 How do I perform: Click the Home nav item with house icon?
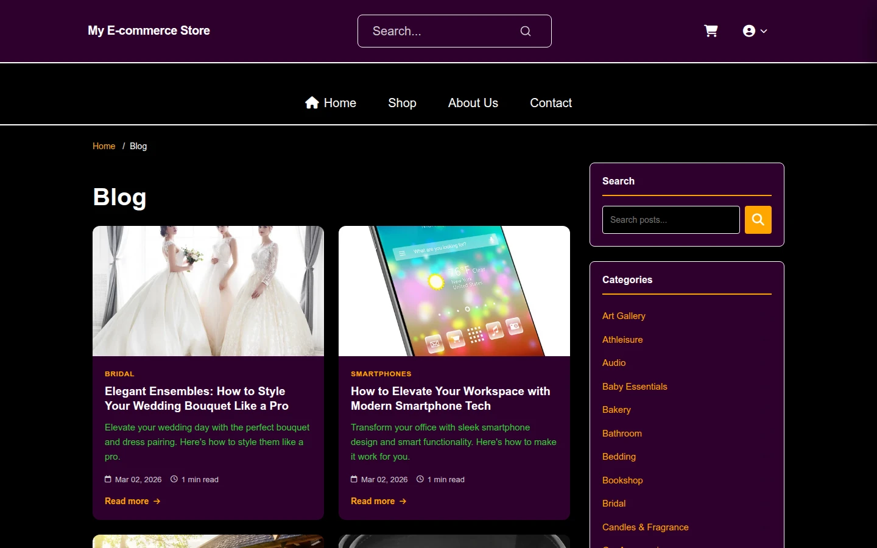(x=331, y=103)
